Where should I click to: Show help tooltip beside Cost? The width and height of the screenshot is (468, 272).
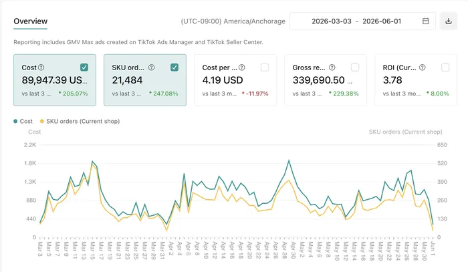41,67
